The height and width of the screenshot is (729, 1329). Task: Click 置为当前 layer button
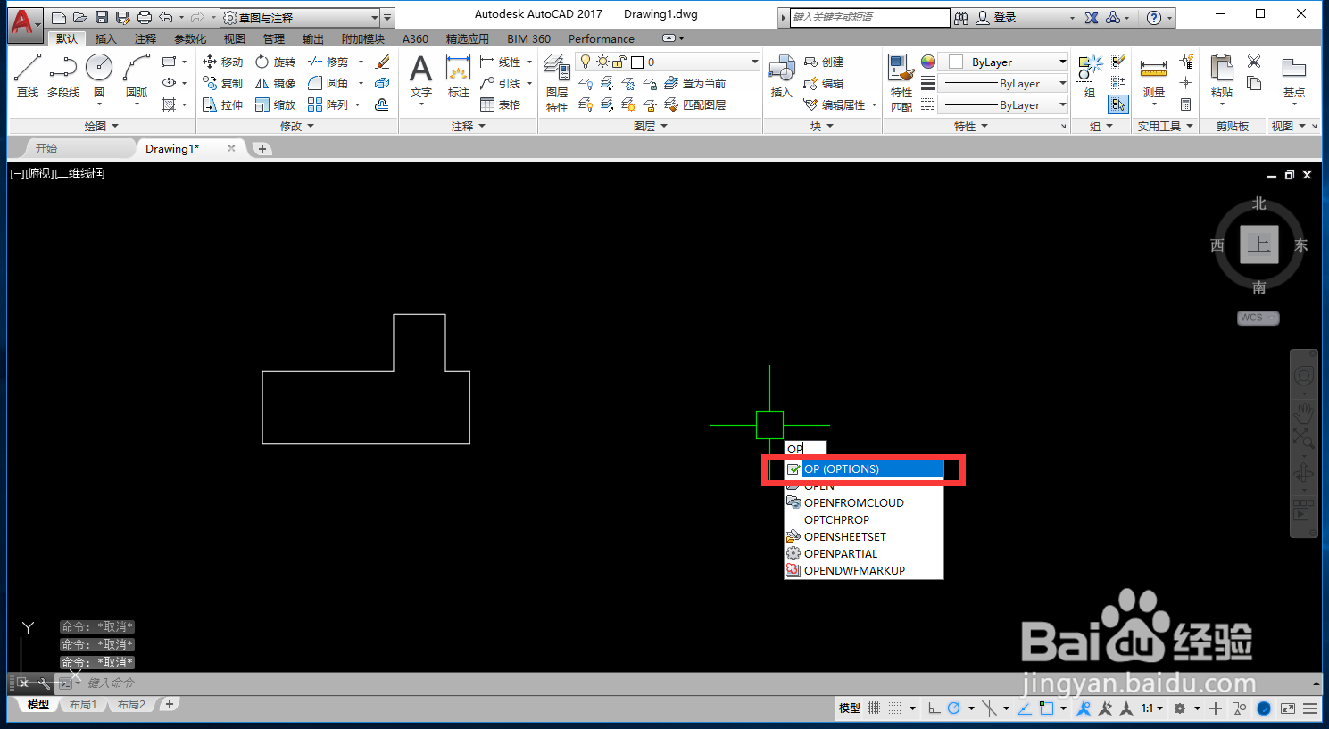point(694,83)
